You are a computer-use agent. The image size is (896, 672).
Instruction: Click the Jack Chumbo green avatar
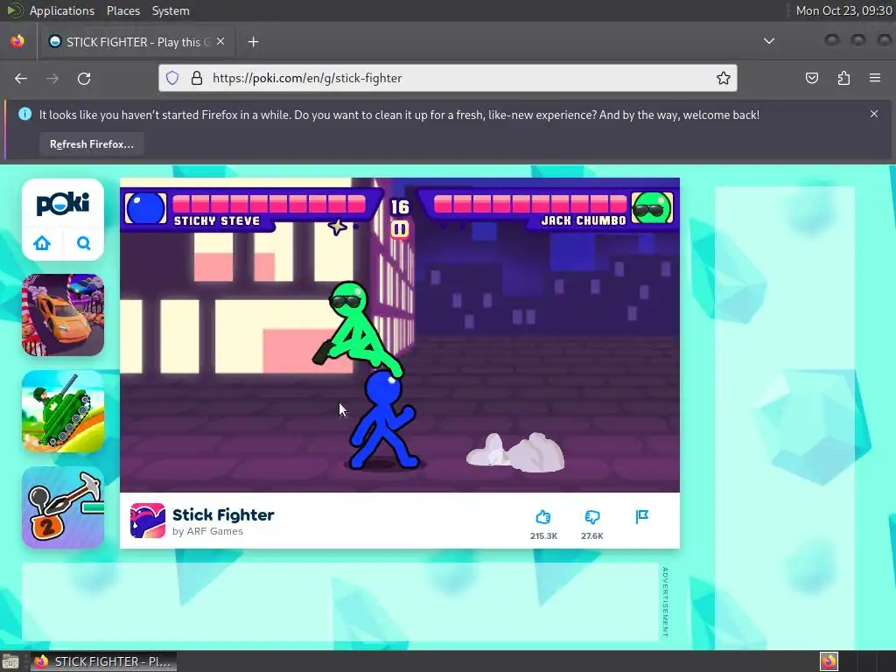[652, 208]
